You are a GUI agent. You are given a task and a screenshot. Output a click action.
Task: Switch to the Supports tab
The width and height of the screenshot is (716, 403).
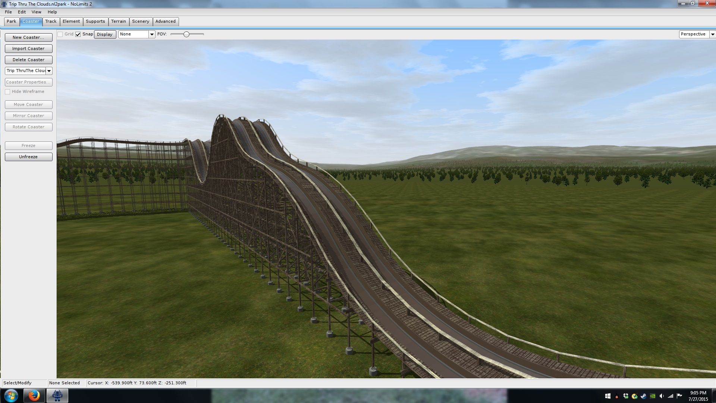pyautogui.click(x=95, y=22)
